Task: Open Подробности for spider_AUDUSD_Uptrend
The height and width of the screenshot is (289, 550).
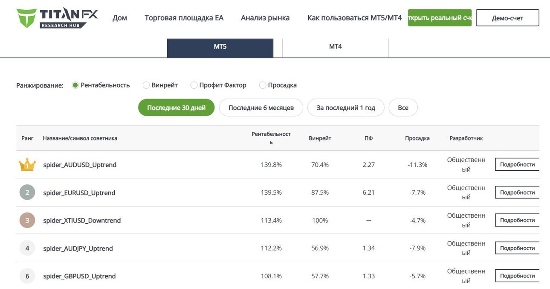Action: pyautogui.click(x=517, y=164)
